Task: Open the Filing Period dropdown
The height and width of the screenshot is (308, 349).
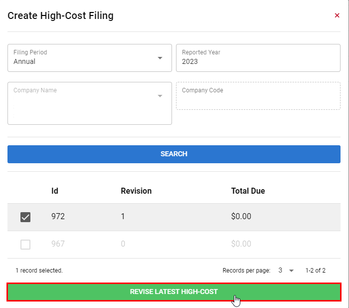Action: coord(90,58)
